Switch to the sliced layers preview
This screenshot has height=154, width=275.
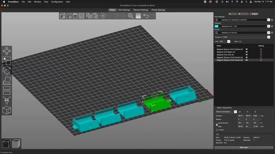16,144
